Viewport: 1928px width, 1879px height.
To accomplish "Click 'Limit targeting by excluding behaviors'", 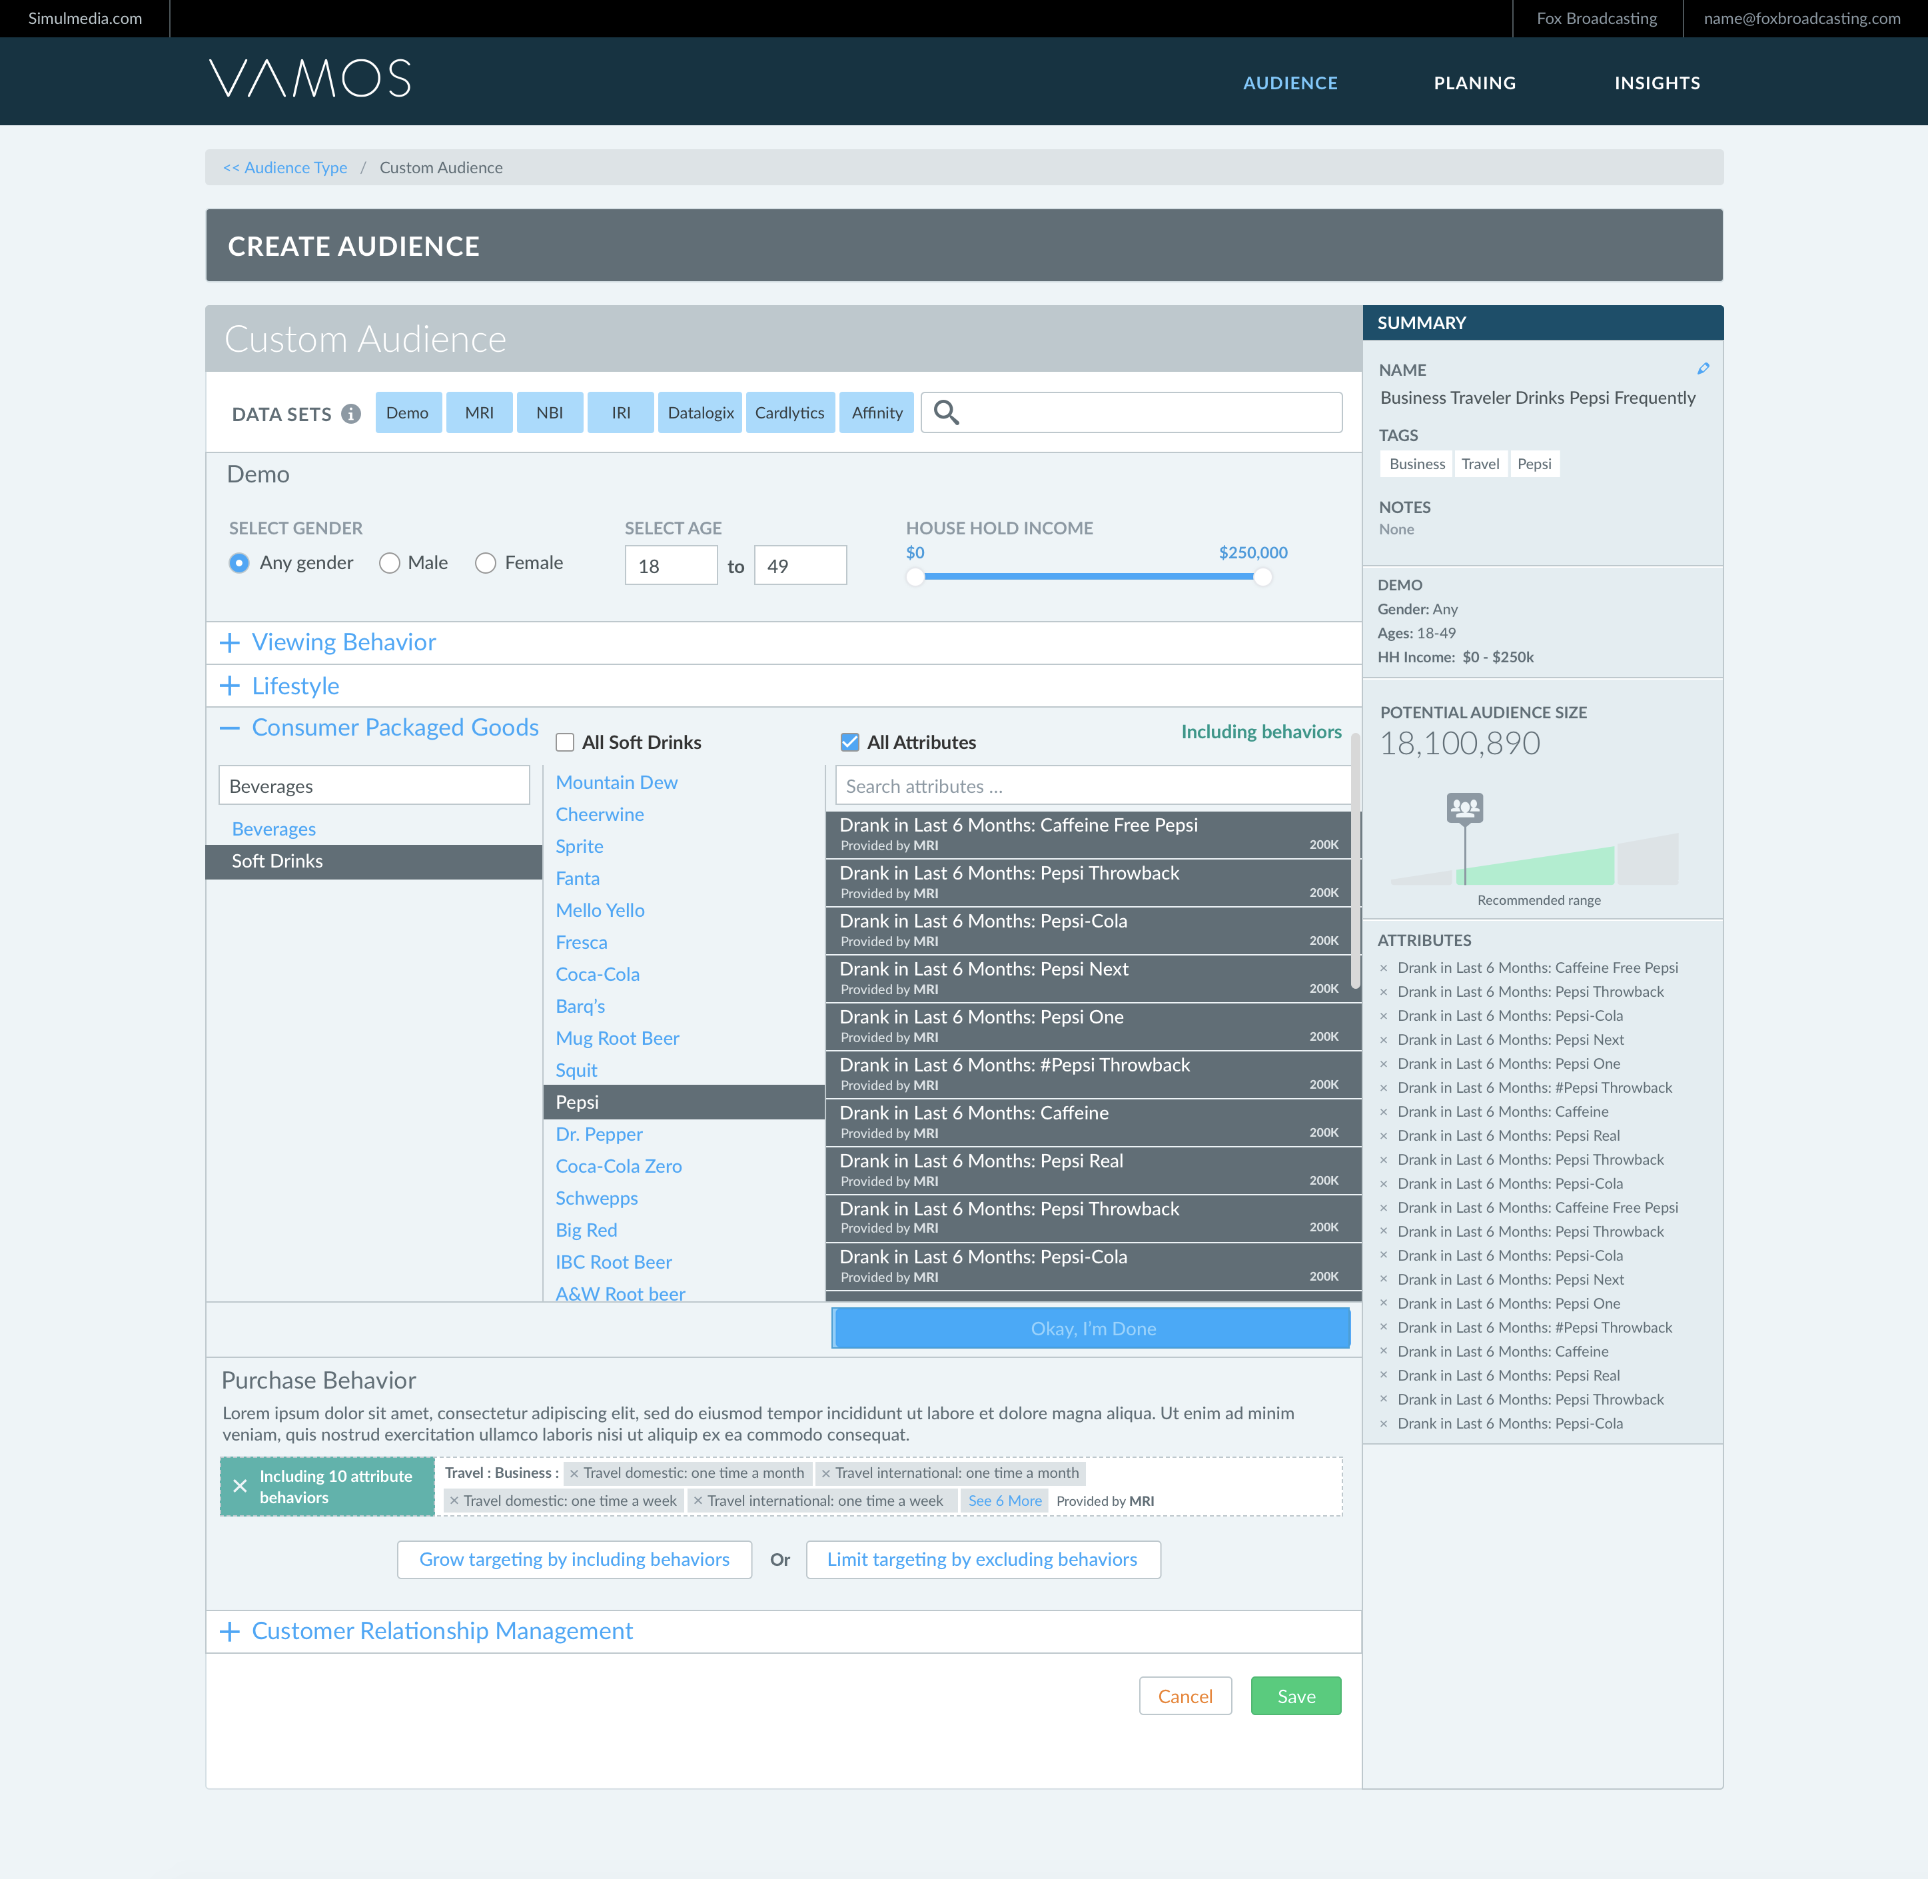I will pos(983,1559).
